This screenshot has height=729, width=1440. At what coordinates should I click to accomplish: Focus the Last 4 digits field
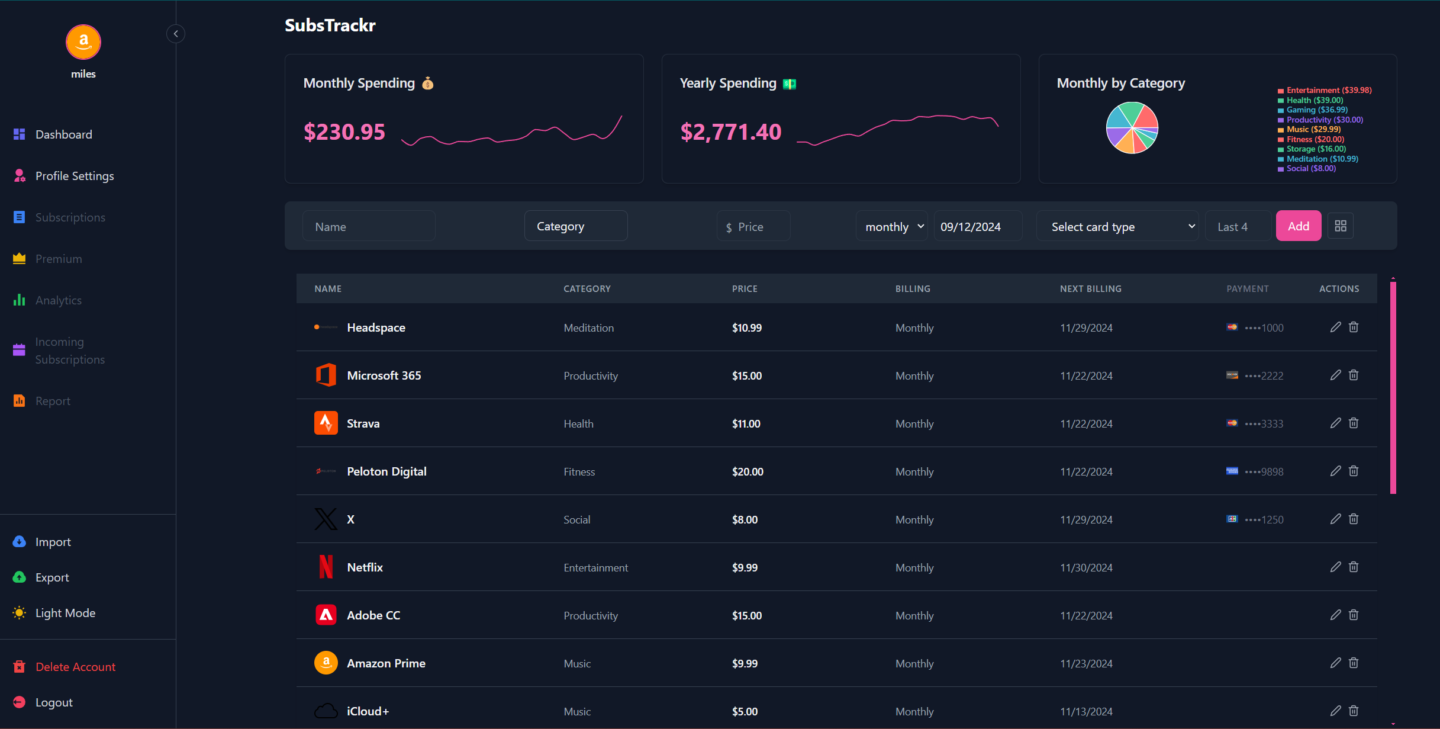click(1238, 226)
